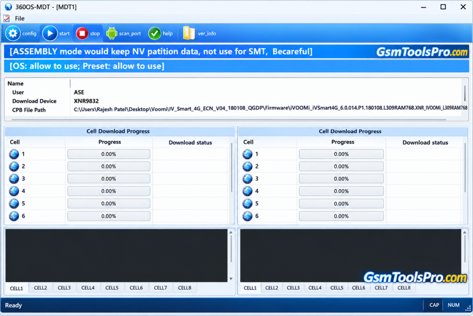Switch to CELL8 tab in left log panel
The height and width of the screenshot is (316, 473).
tap(185, 288)
